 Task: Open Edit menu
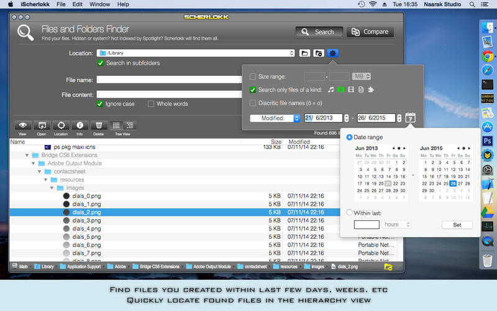pos(77,4)
